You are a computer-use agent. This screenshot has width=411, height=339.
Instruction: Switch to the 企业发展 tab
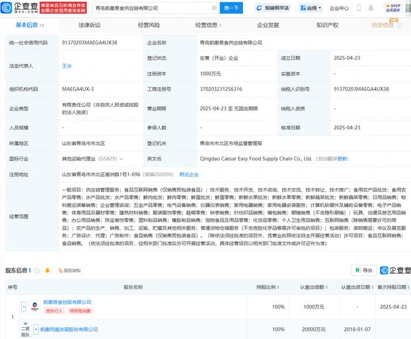[268, 25]
